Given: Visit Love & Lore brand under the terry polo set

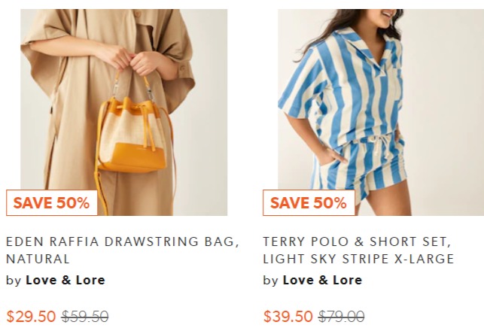Looking at the screenshot, I should tap(322, 280).
